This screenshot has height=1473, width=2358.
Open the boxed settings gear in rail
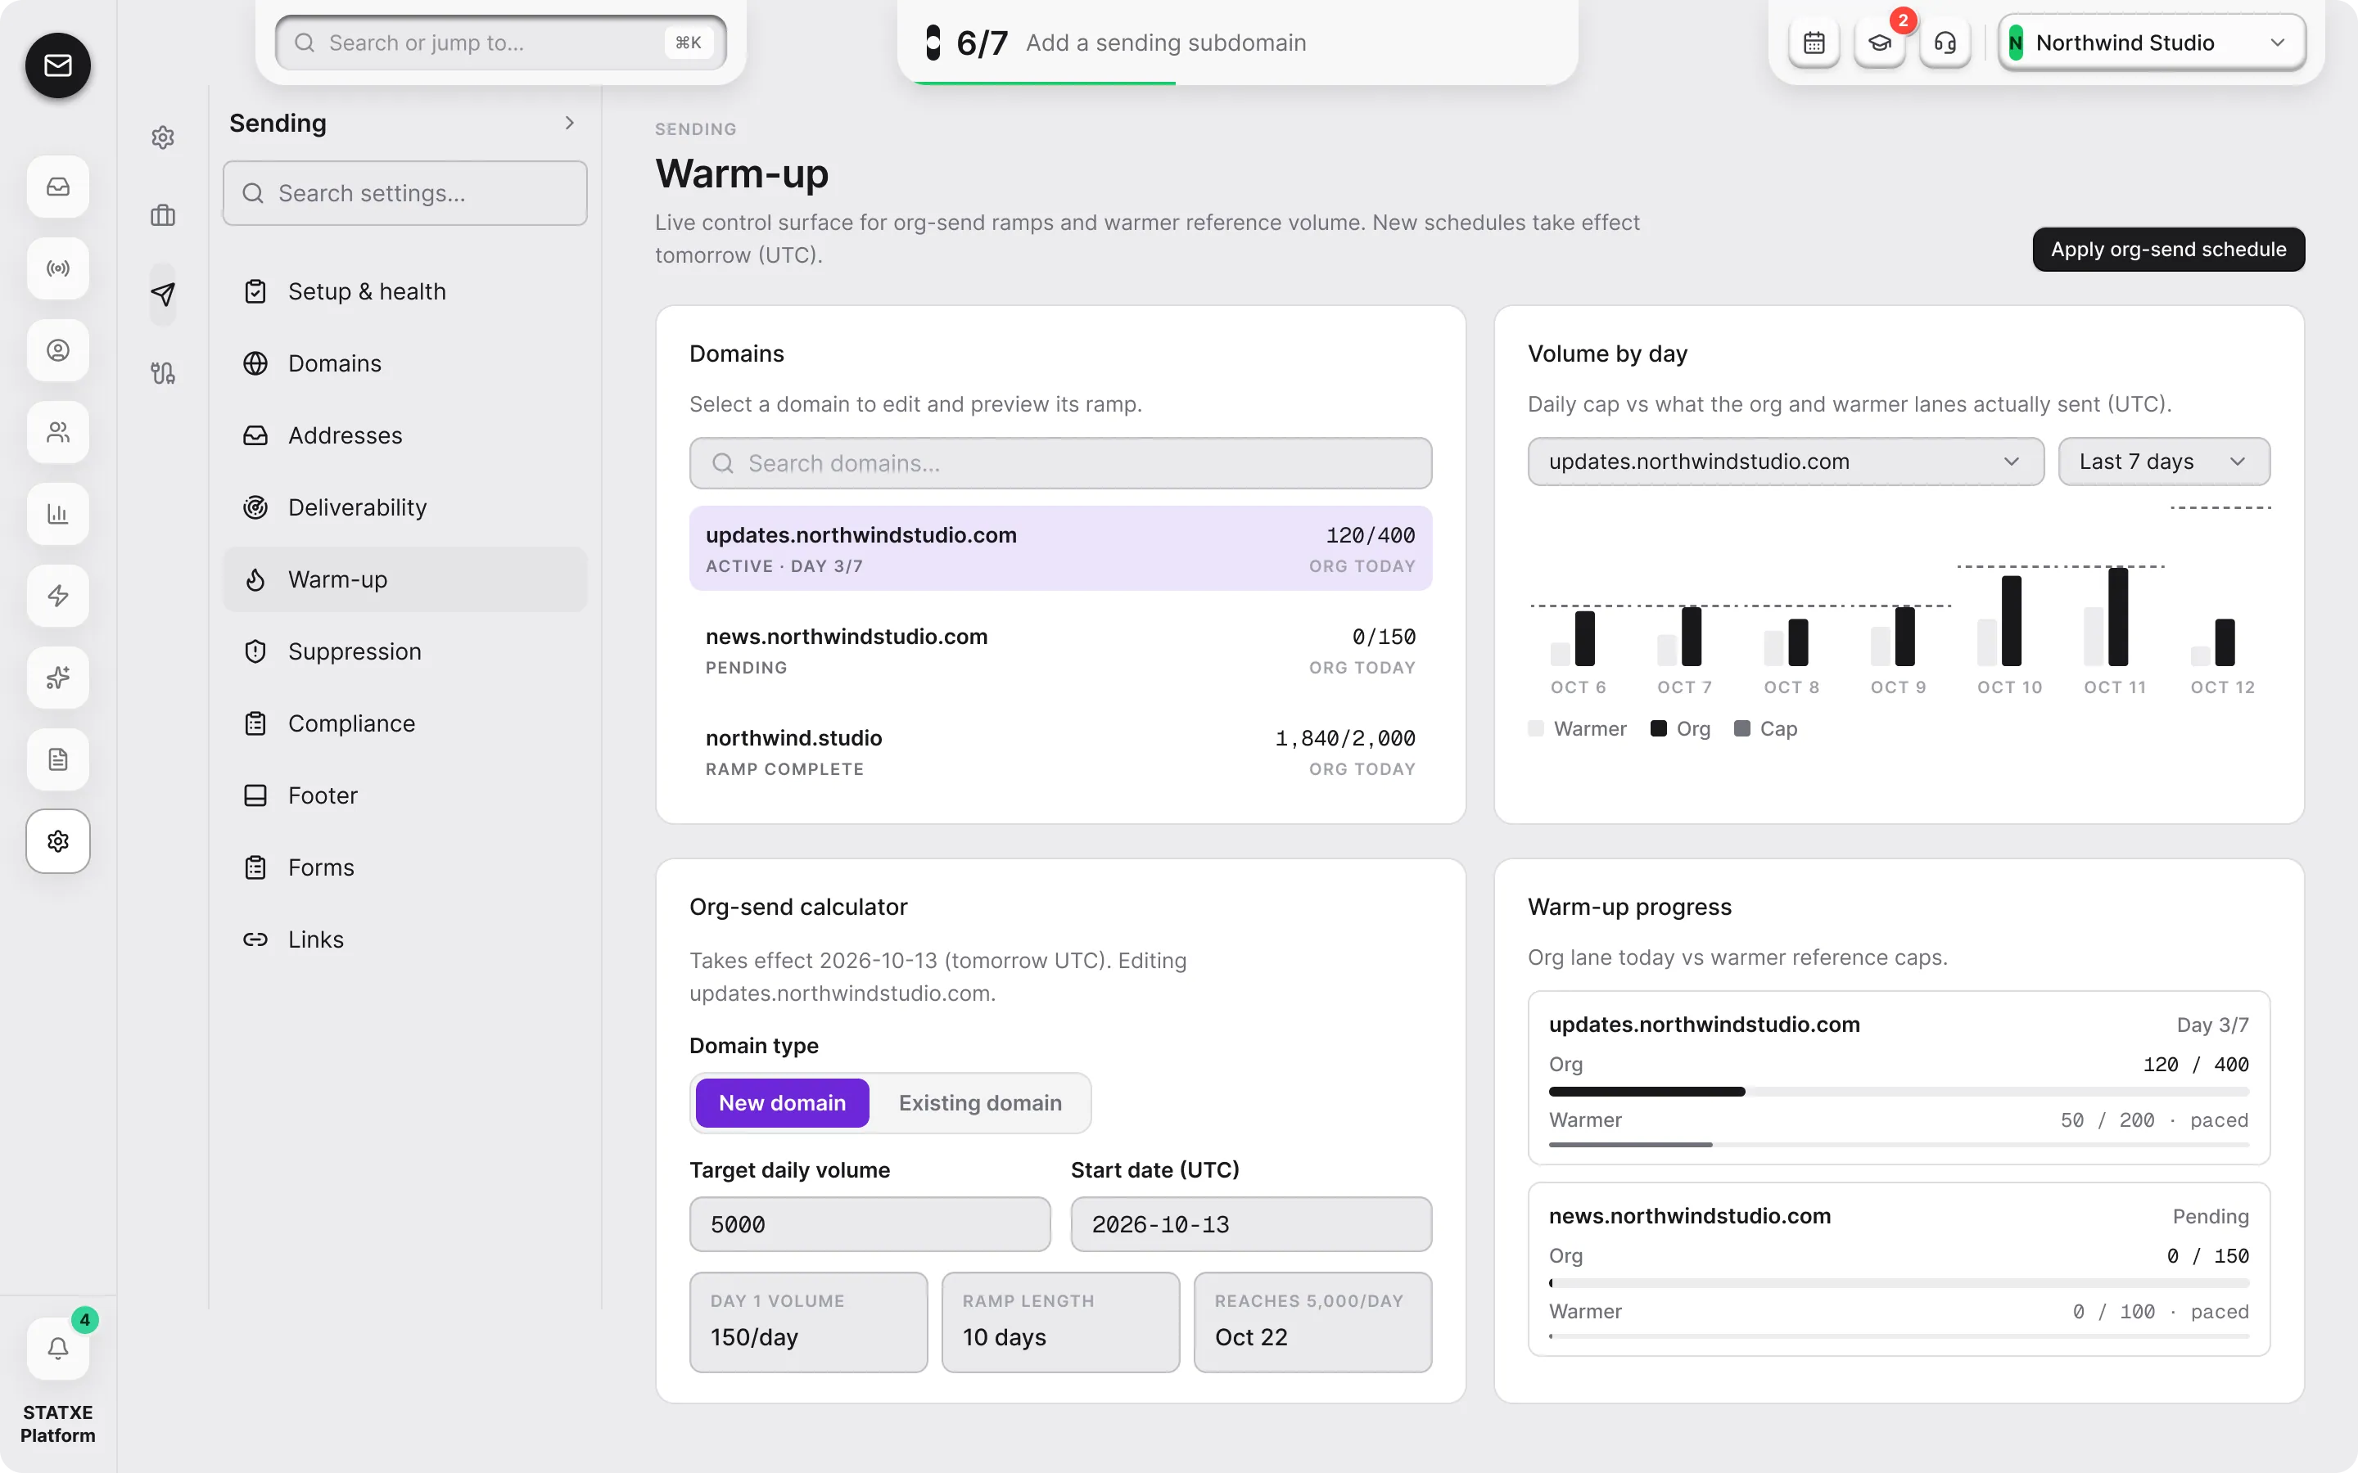pyautogui.click(x=57, y=840)
